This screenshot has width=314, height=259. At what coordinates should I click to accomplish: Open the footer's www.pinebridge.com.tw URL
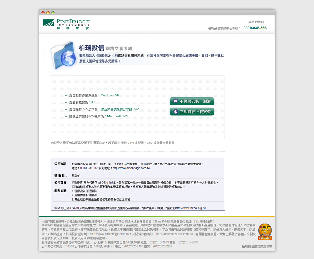pos(110,234)
